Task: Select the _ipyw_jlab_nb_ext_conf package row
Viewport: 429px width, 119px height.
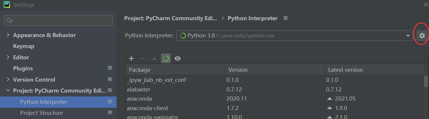Action: click(275, 80)
